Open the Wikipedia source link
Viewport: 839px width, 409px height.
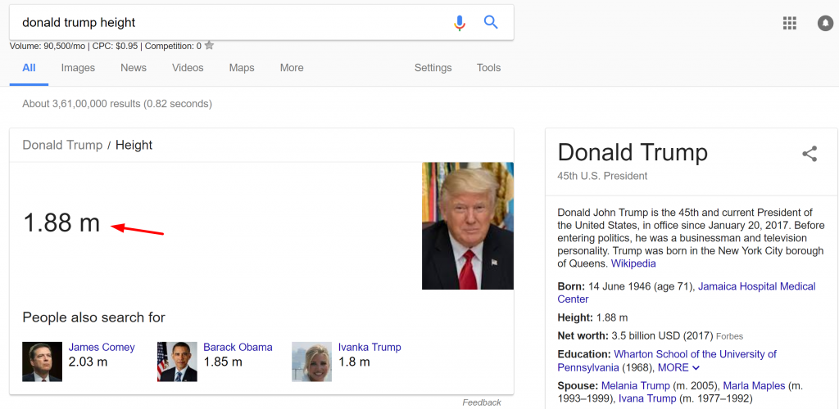click(633, 263)
